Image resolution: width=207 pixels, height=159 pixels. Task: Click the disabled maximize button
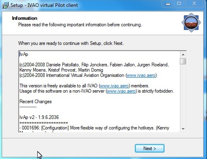(x=179, y=4)
